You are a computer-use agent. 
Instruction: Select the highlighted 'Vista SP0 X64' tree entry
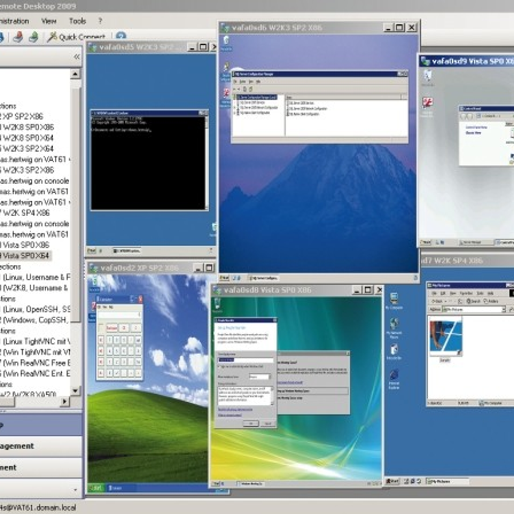pyautogui.click(x=26, y=256)
